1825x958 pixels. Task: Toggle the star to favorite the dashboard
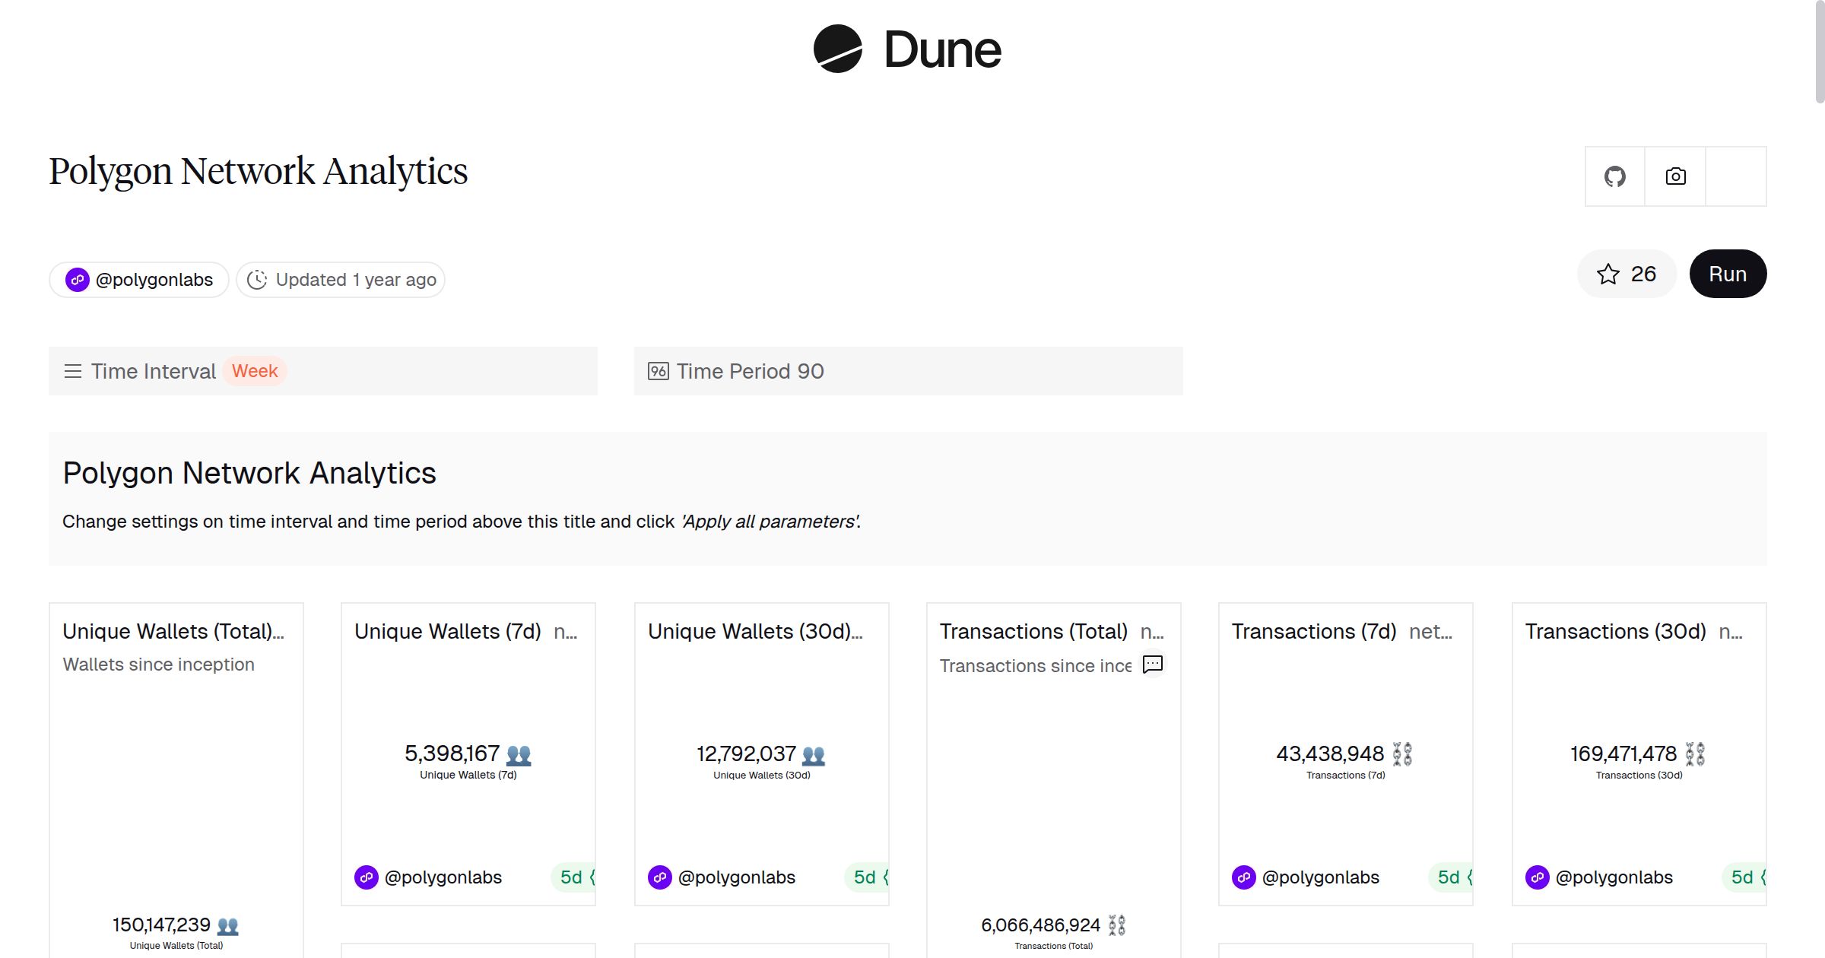point(1608,274)
